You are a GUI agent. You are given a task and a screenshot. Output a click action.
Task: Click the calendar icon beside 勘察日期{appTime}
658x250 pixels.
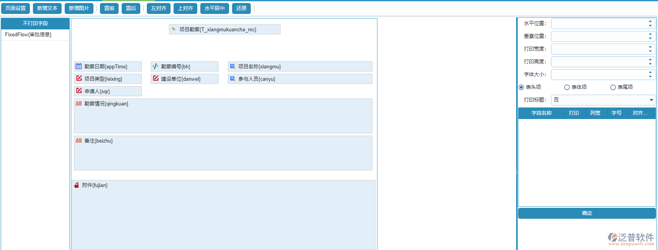tap(79, 66)
